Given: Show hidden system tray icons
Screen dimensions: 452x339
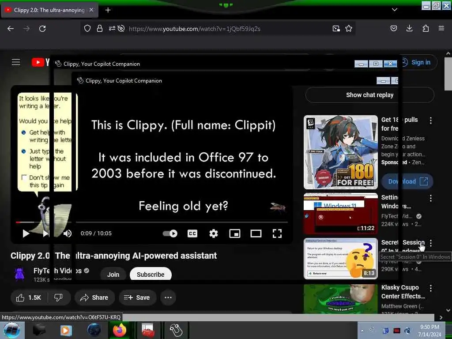Looking at the screenshot, I should [x=362, y=330].
